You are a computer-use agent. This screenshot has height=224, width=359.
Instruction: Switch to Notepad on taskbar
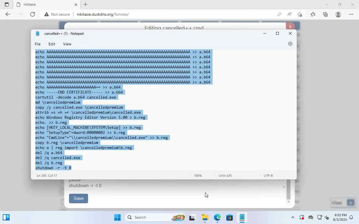click(x=242, y=217)
